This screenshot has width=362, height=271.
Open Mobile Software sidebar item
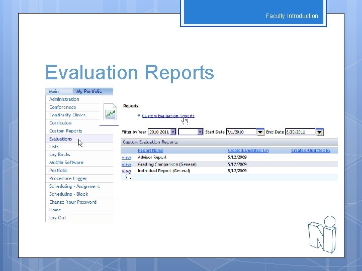[x=66, y=163]
